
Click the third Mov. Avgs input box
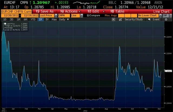134,16
